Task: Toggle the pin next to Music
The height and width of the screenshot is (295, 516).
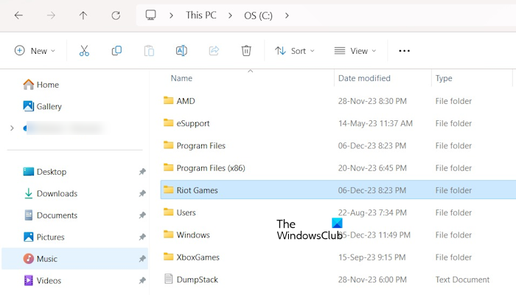Action: [142, 259]
